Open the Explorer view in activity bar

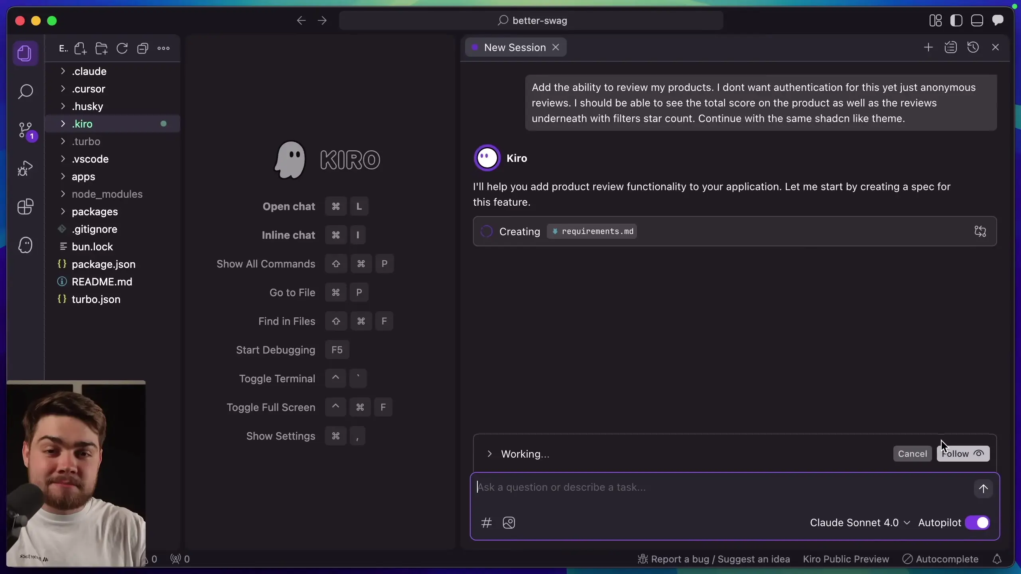click(25, 53)
